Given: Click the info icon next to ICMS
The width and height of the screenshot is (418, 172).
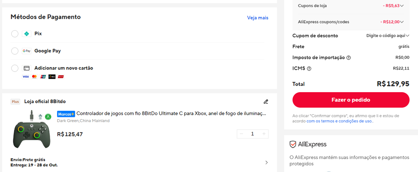Looking at the screenshot, I should 309,68.
